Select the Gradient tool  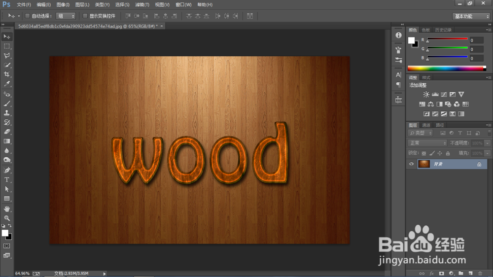(6, 141)
